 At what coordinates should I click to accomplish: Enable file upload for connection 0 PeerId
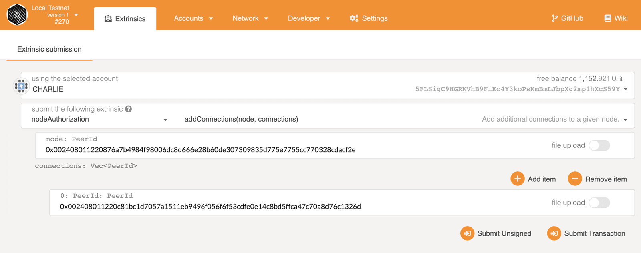[x=599, y=203]
